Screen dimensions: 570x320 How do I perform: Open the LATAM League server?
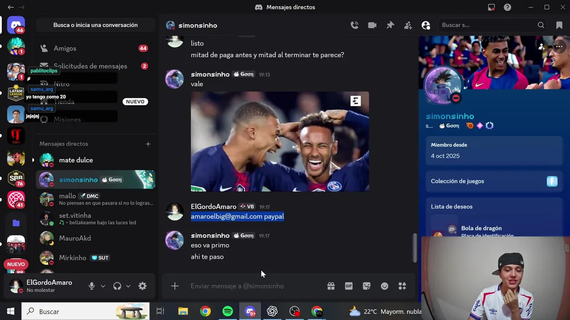16,92
